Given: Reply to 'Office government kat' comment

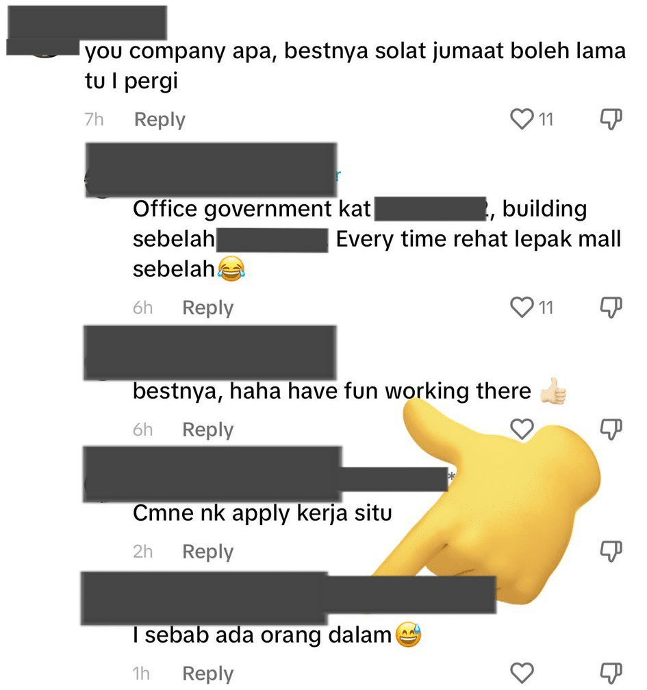Looking at the screenshot, I should [207, 308].
